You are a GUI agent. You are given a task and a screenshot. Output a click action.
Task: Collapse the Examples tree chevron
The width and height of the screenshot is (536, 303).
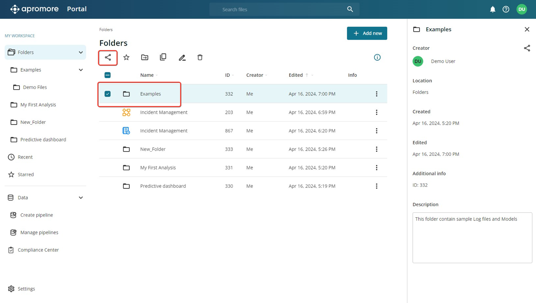pos(81,70)
